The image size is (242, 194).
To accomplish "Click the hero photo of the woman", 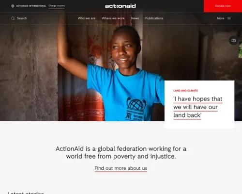I will tap(97, 73).
